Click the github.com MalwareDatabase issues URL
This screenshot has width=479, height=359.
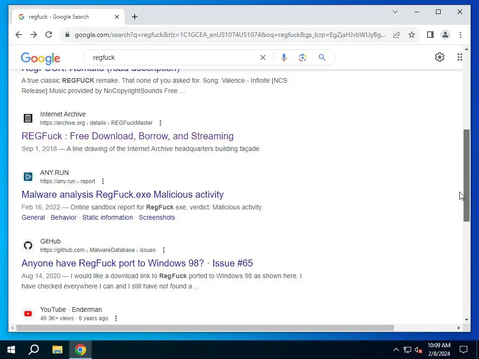pyautogui.click(x=98, y=250)
